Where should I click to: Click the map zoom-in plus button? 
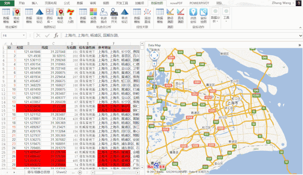tap(154, 64)
